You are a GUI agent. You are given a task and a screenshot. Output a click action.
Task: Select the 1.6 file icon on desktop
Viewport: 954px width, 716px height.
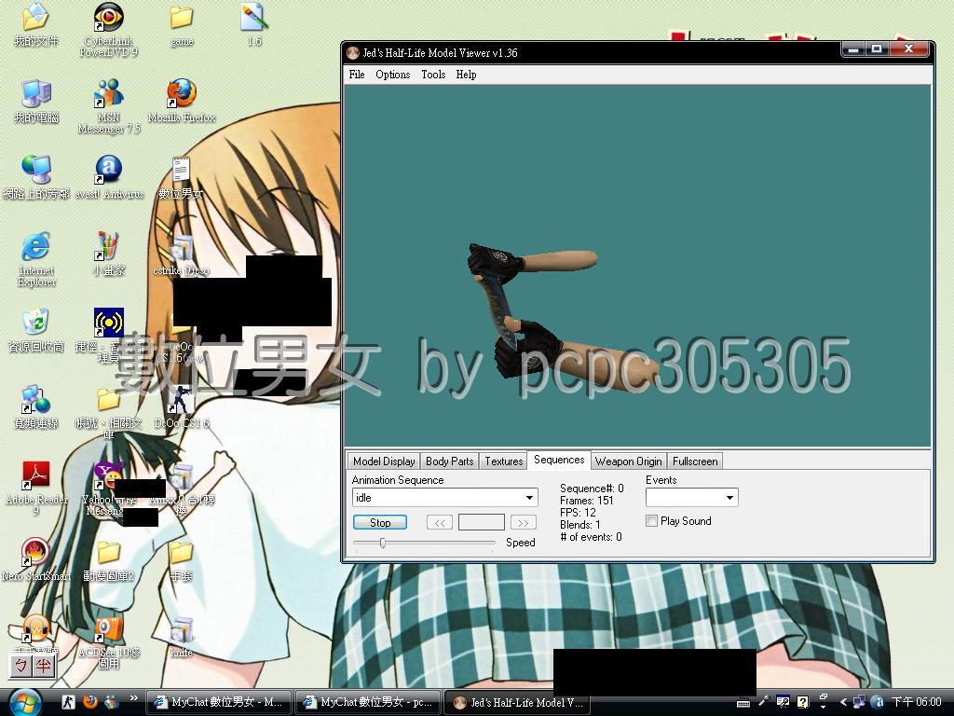tap(254, 25)
